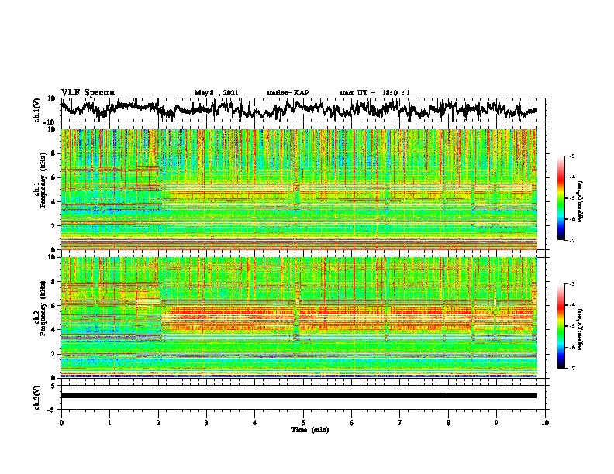Screen dimensions: 614x474
Task: Click the "station=KAP" header label
Action: coord(288,93)
